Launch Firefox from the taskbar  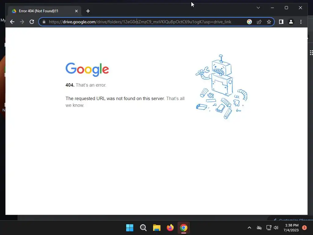coord(170,228)
